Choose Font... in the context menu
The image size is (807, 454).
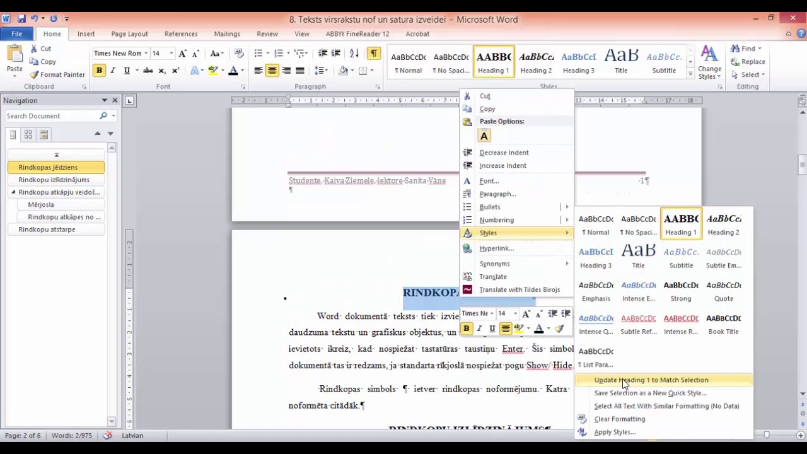point(517,181)
